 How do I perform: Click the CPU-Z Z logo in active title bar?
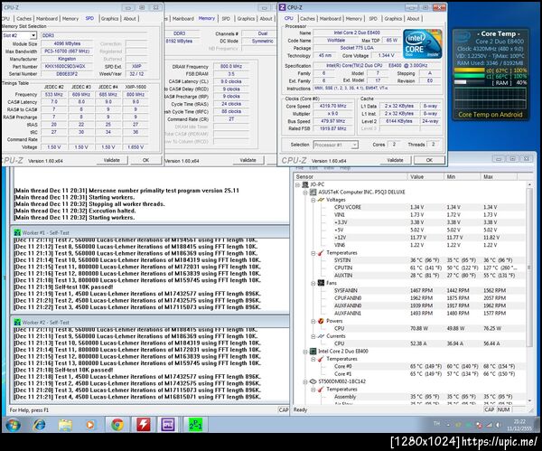pos(283,7)
